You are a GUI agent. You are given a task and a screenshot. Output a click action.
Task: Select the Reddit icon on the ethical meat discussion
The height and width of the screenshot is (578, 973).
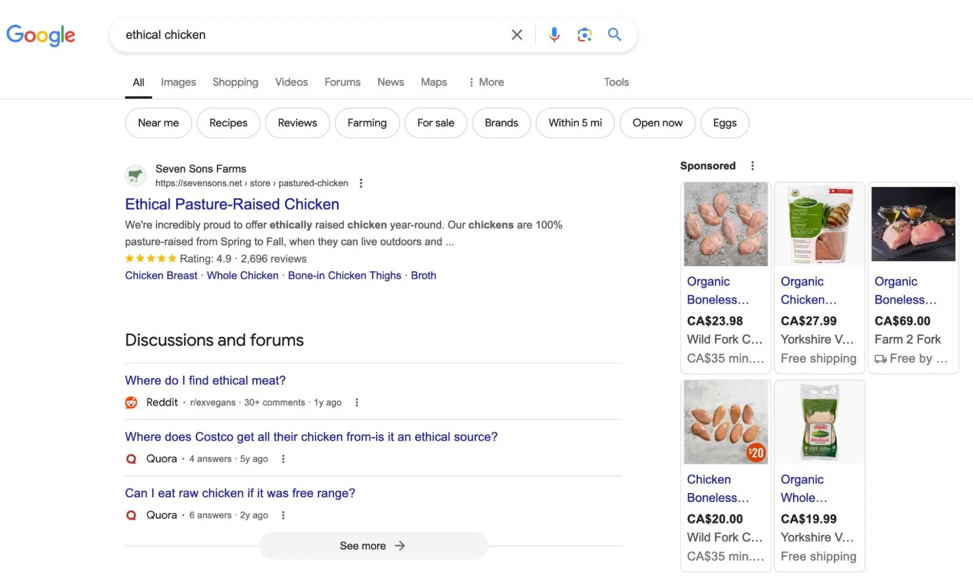[130, 403]
